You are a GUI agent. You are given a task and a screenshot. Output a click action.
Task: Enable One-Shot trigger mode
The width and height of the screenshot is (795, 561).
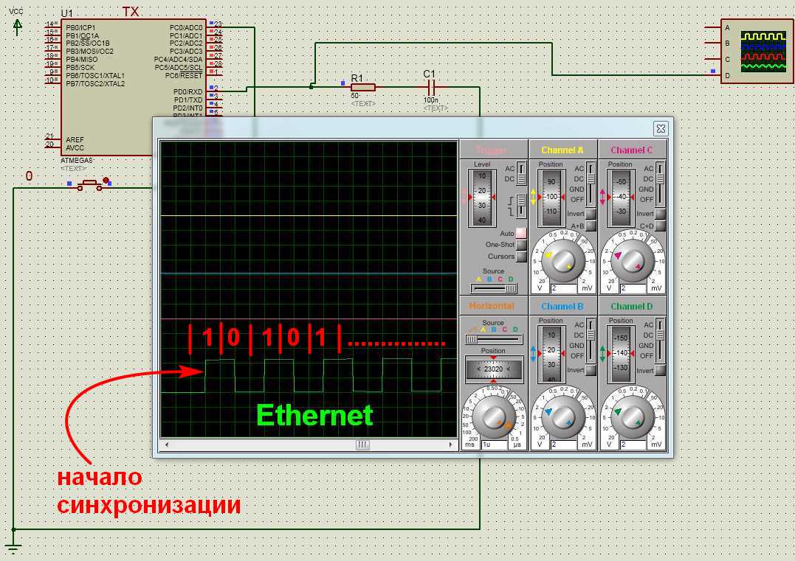coord(521,245)
